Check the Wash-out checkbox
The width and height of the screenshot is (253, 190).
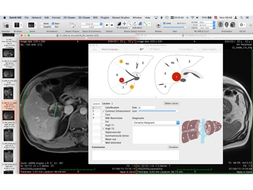click(x=103, y=139)
